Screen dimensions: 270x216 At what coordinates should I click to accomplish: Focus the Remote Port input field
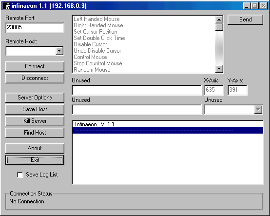35,28
